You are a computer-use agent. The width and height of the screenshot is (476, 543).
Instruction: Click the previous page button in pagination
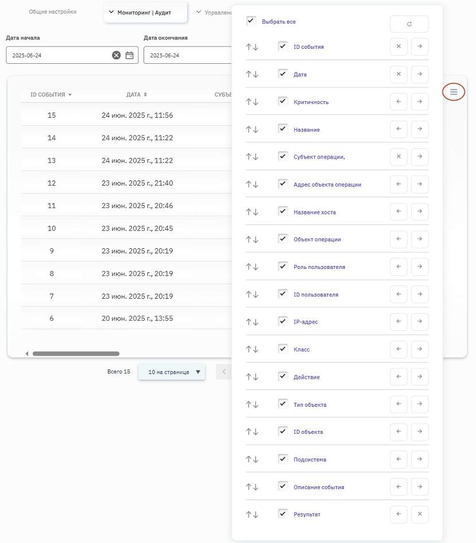224,372
